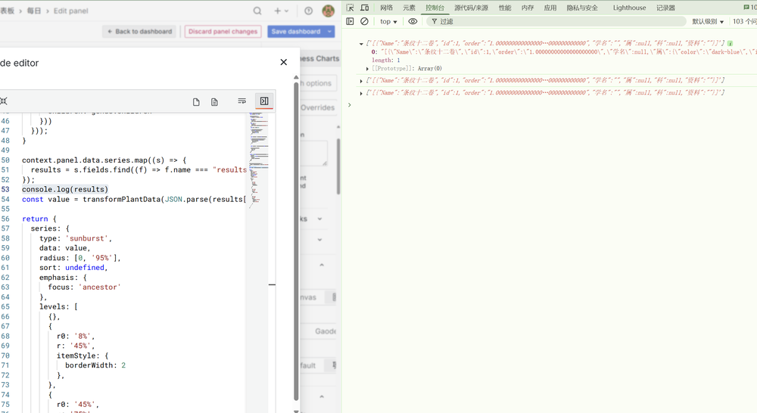Image resolution: width=757 pixels, height=413 pixels.
Task: Open the 内存 DevTools tab
Action: tap(528, 8)
